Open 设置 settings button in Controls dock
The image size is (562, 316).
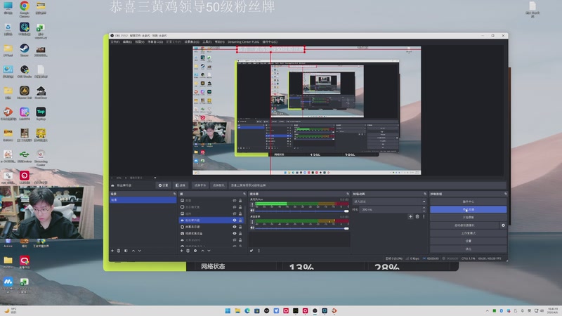[468, 241]
